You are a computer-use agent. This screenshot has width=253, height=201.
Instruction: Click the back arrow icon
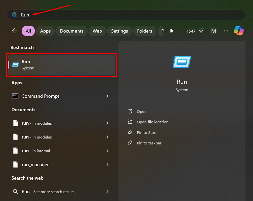click(15, 31)
